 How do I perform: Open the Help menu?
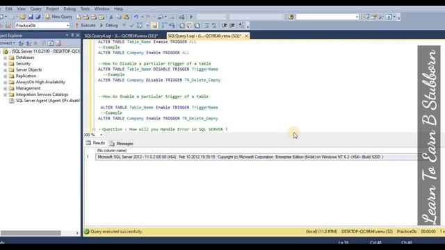coord(119,9)
